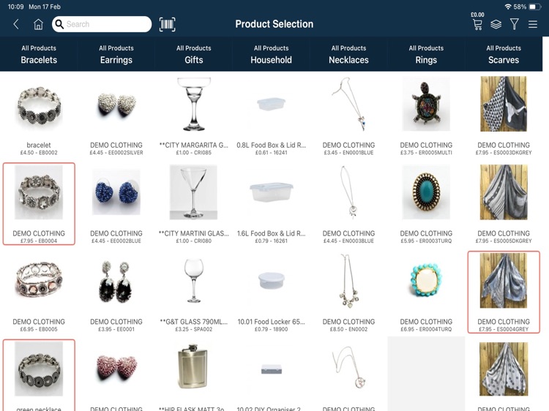Switch to the Household category tab
The image size is (549, 411).
(272, 55)
